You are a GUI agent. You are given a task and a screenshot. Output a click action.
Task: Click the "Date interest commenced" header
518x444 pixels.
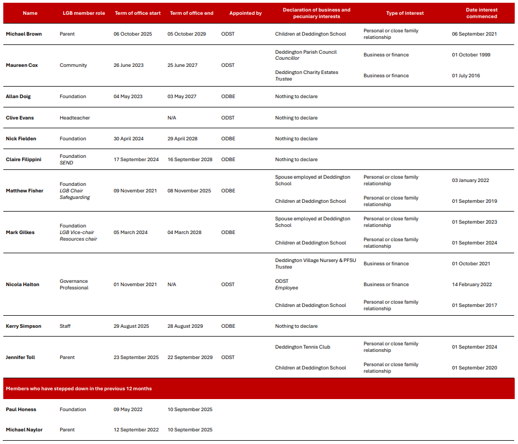481,13
